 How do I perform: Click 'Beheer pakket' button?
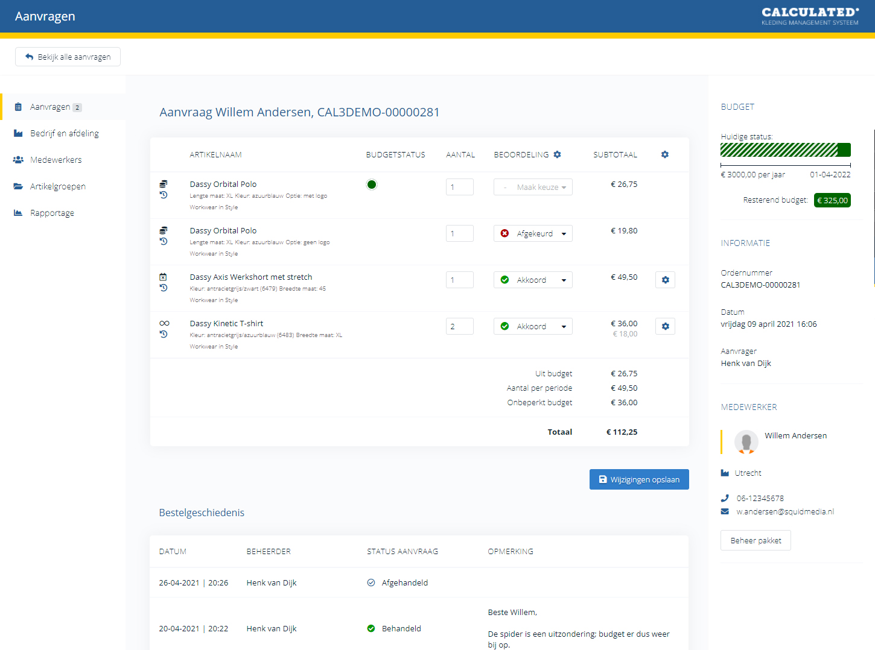pos(756,540)
